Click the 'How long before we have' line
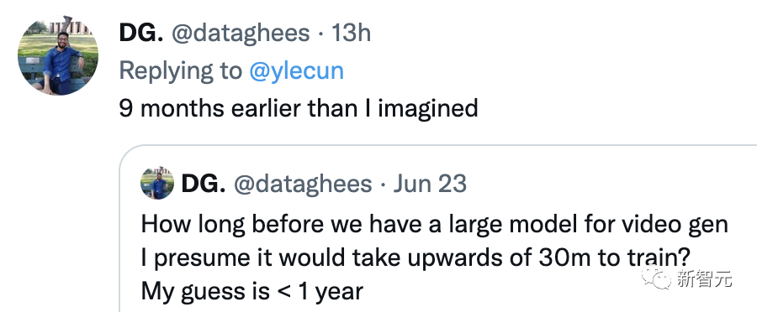Screen dimensions: 757x312 (434, 226)
